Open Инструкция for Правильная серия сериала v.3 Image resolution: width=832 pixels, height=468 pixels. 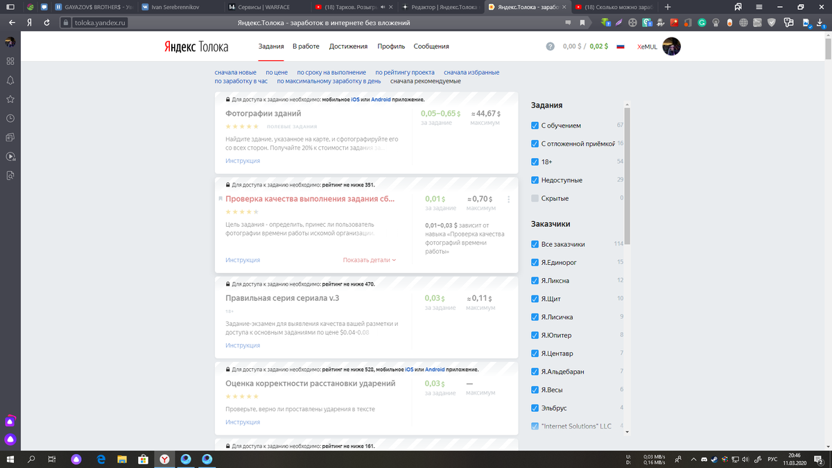click(x=243, y=345)
